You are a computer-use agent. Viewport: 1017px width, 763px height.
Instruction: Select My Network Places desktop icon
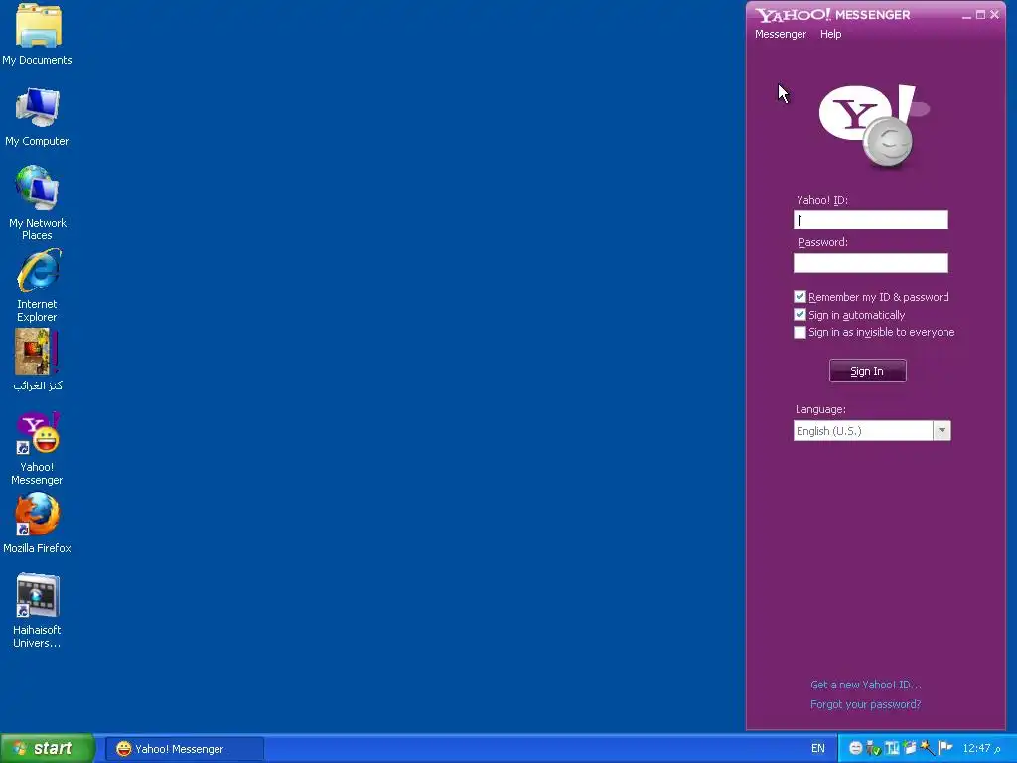(x=37, y=203)
